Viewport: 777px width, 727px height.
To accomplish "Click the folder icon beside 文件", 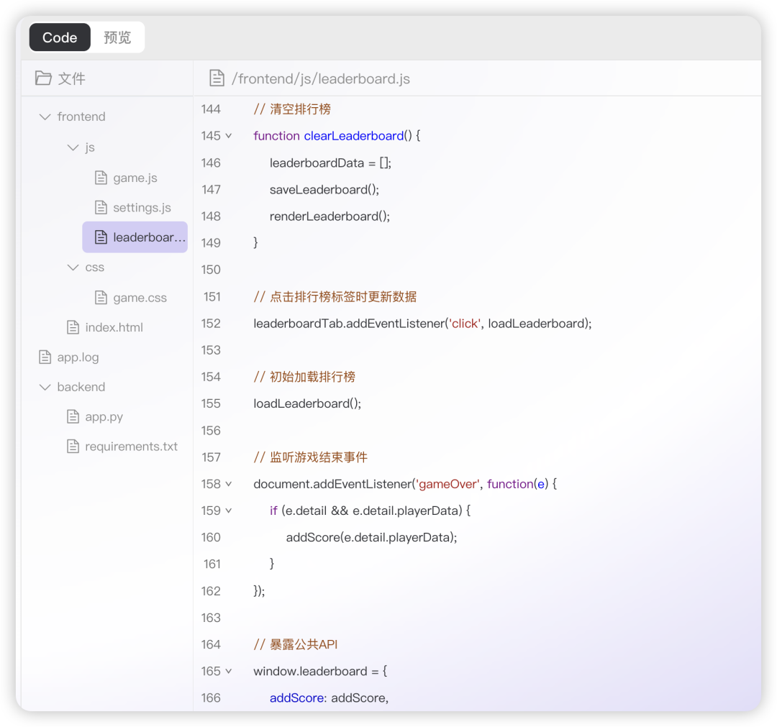I will click(x=43, y=78).
